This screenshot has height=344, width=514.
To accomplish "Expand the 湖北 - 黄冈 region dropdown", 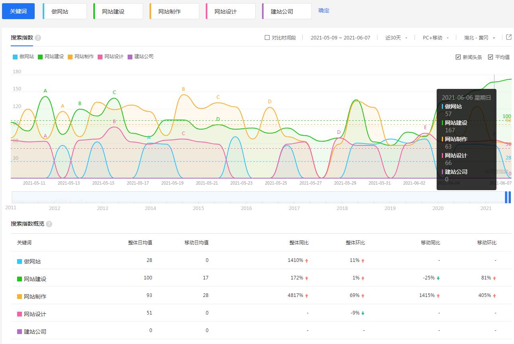I will pyautogui.click(x=479, y=38).
